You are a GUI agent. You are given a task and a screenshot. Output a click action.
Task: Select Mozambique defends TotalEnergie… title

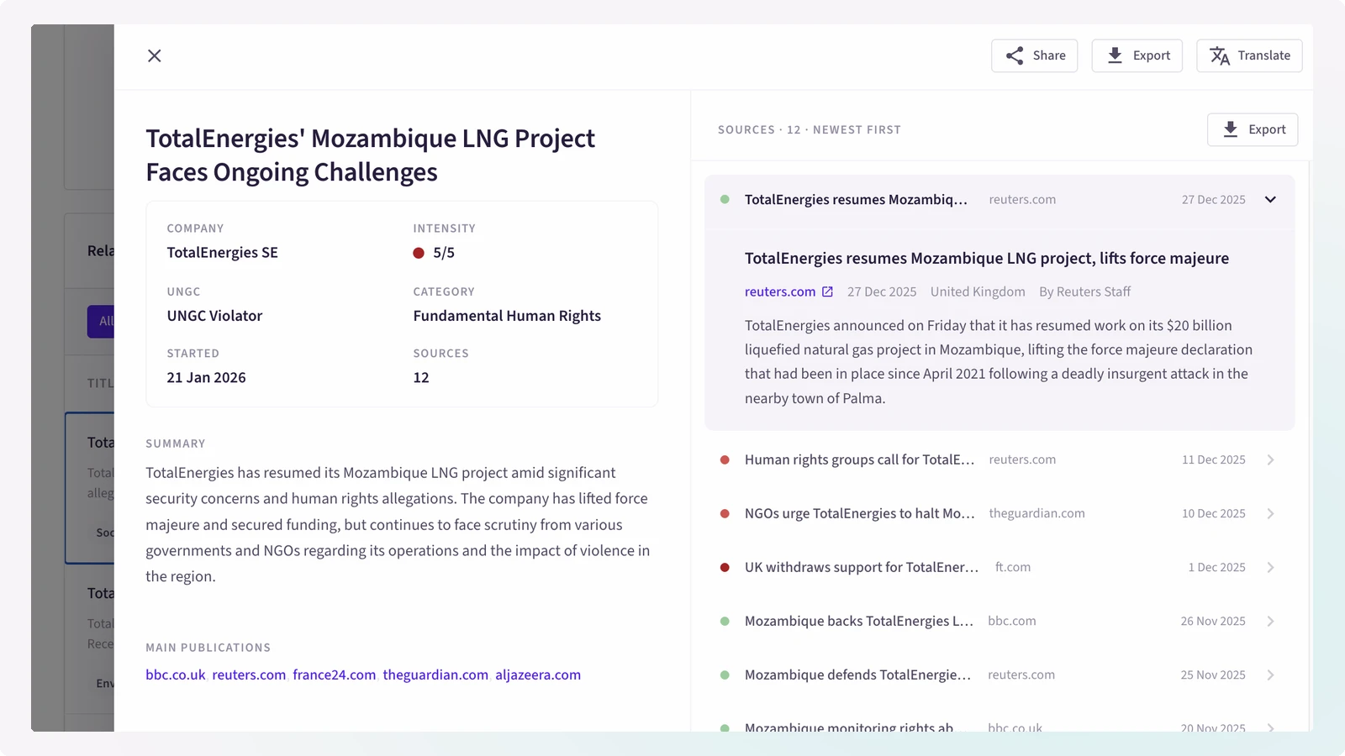click(x=857, y=675)
